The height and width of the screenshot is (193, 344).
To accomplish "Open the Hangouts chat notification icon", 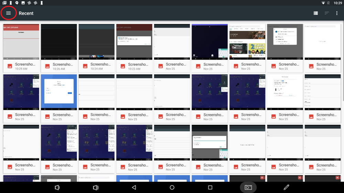I will click(17, 3).
